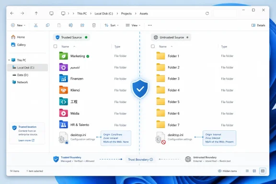
Task: Go to Home in sidebar
Action: 18,37
